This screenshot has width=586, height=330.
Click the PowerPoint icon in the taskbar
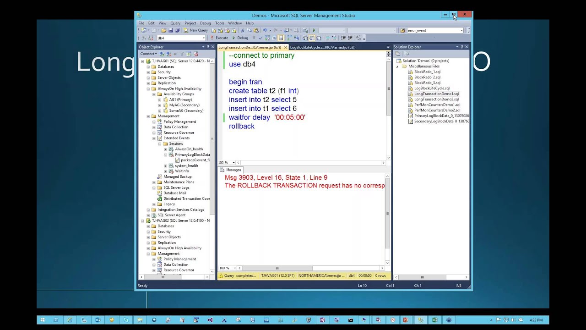[x=406, y=320]
